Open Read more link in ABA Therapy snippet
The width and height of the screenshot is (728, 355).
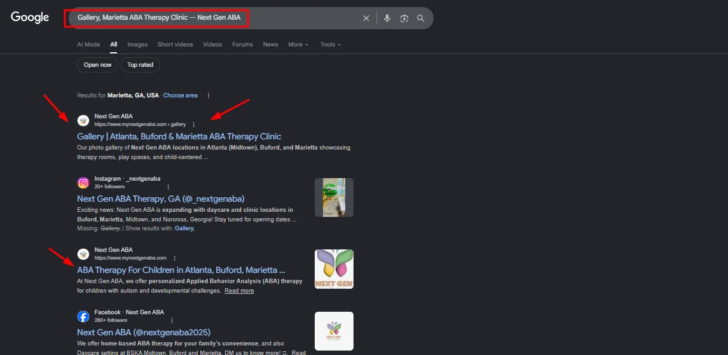coord(239,291)
